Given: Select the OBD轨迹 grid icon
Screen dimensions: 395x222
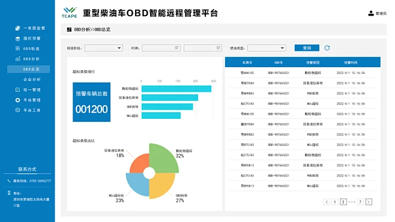Looking at the screenshot, I should tap(17, 49).
